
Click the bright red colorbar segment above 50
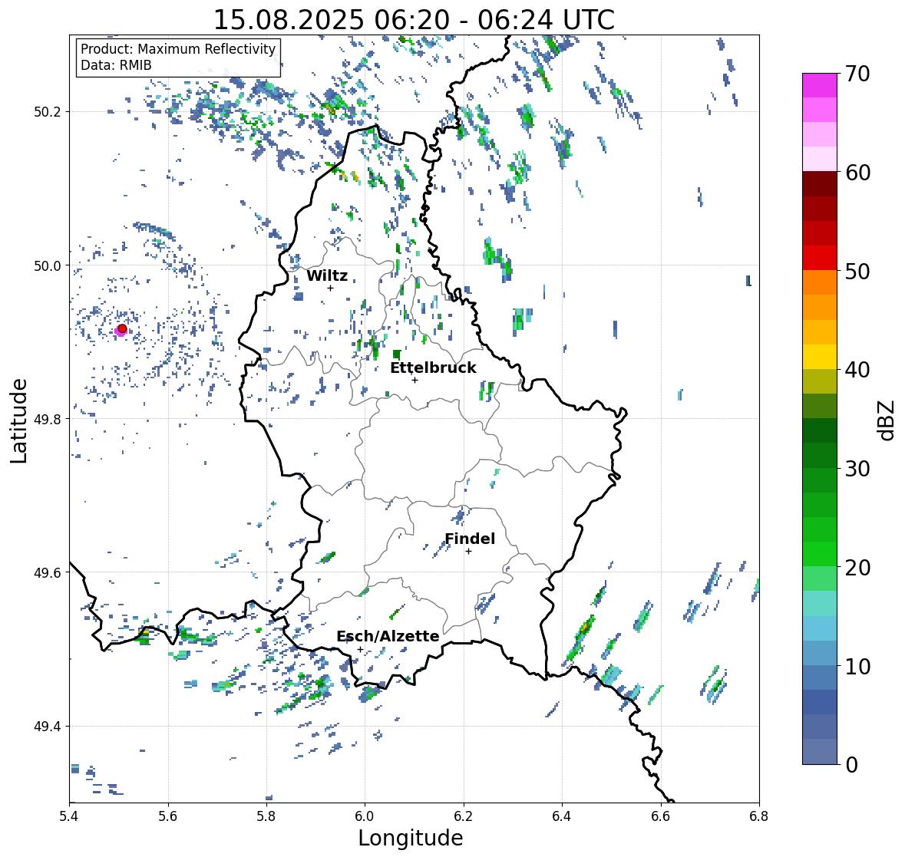click(820, 258)
